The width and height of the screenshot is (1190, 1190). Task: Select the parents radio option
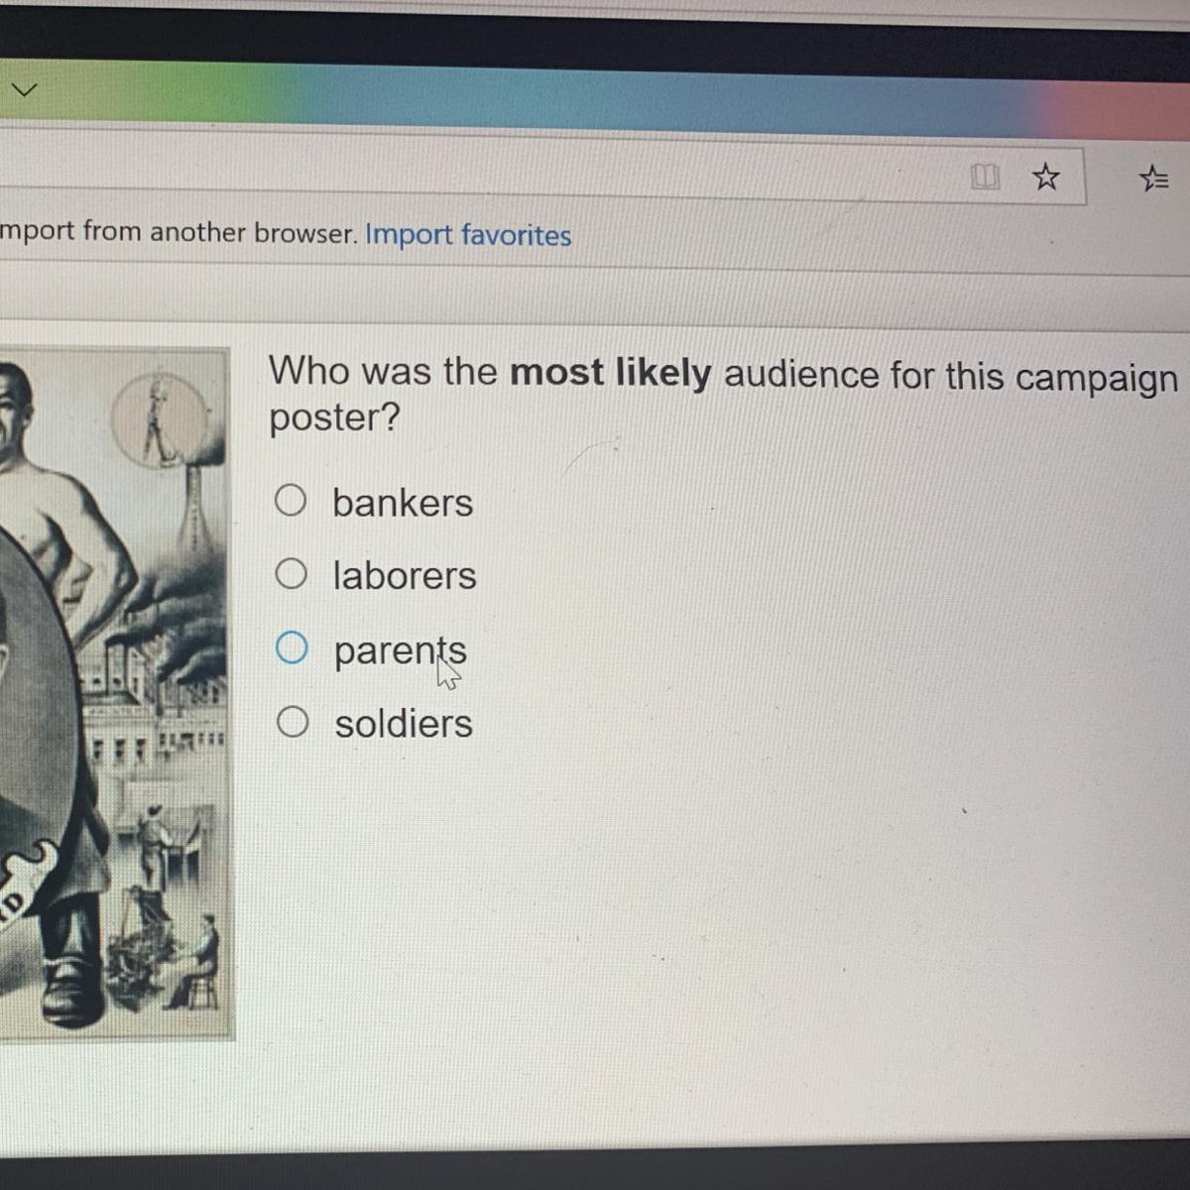292,648
